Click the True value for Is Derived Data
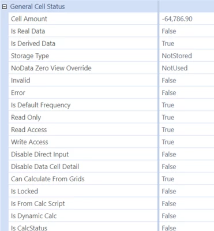Viewport: 214px width, 231px height. (x=168, y=43)
